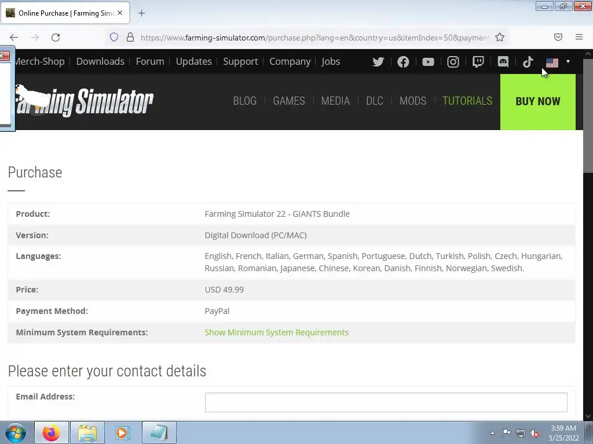
Task: Open the Company menu item
Action: click(x=290, y=61)
